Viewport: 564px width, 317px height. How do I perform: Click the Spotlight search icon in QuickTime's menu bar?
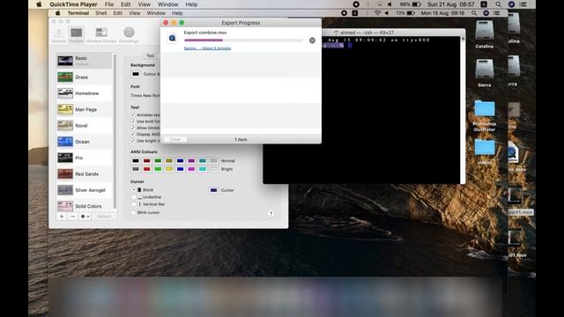[x=498, y=4]
